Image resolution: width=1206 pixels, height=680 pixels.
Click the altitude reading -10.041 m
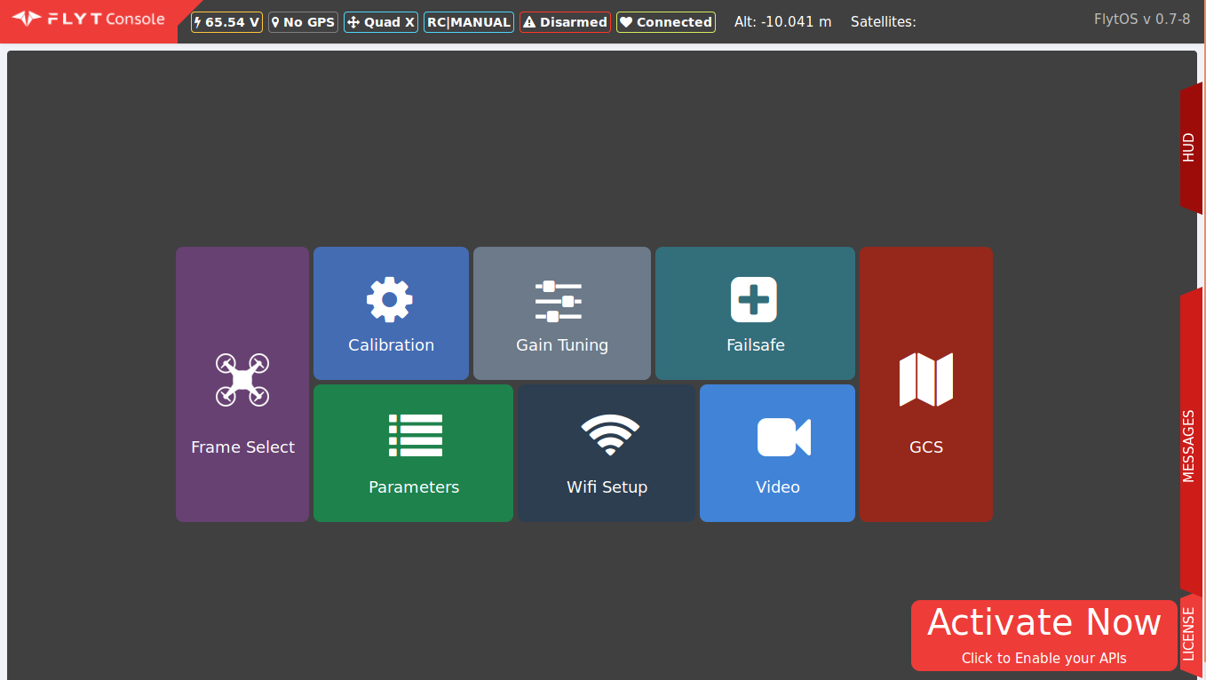783,22
